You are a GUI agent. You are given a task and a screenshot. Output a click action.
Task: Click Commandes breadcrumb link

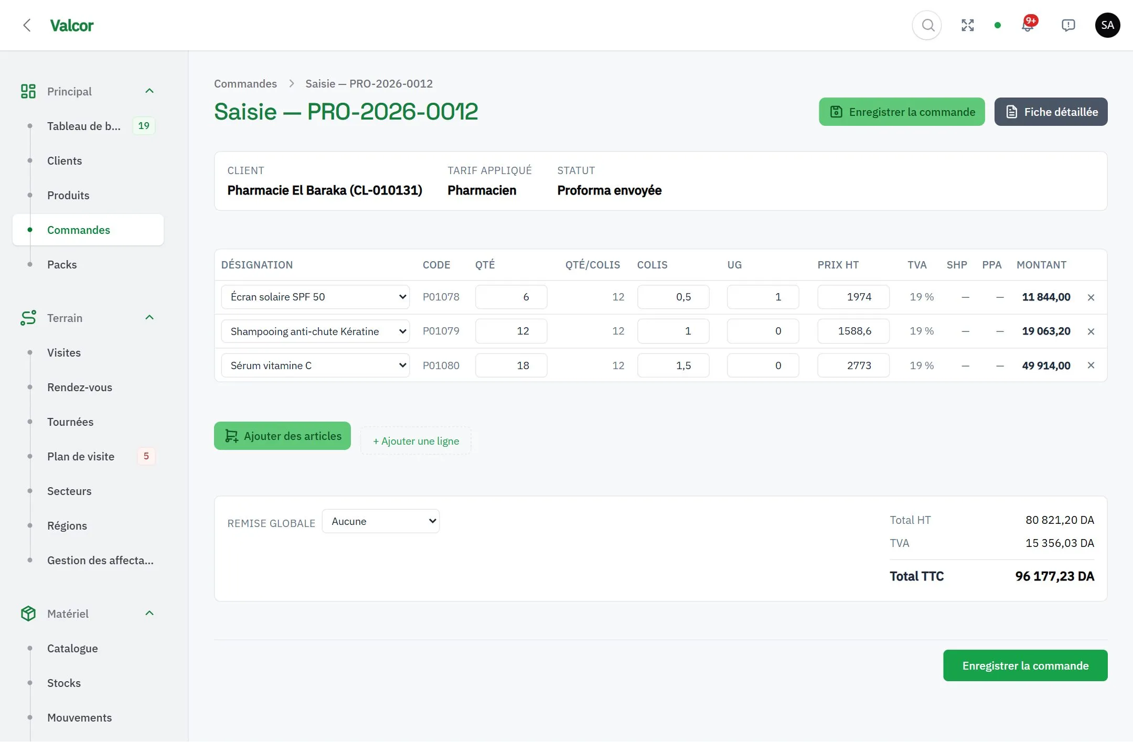[x=245, y=84]
